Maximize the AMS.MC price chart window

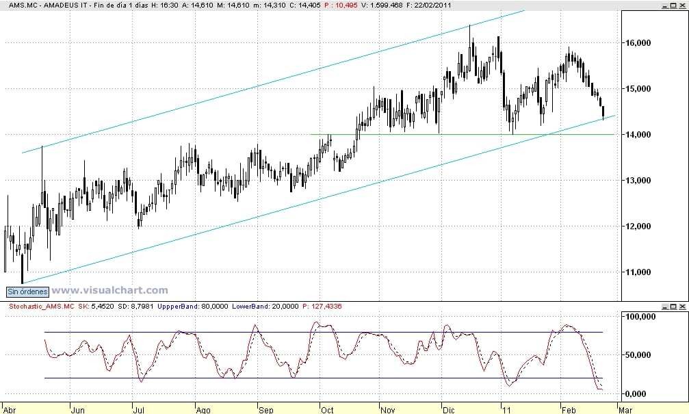674,5
